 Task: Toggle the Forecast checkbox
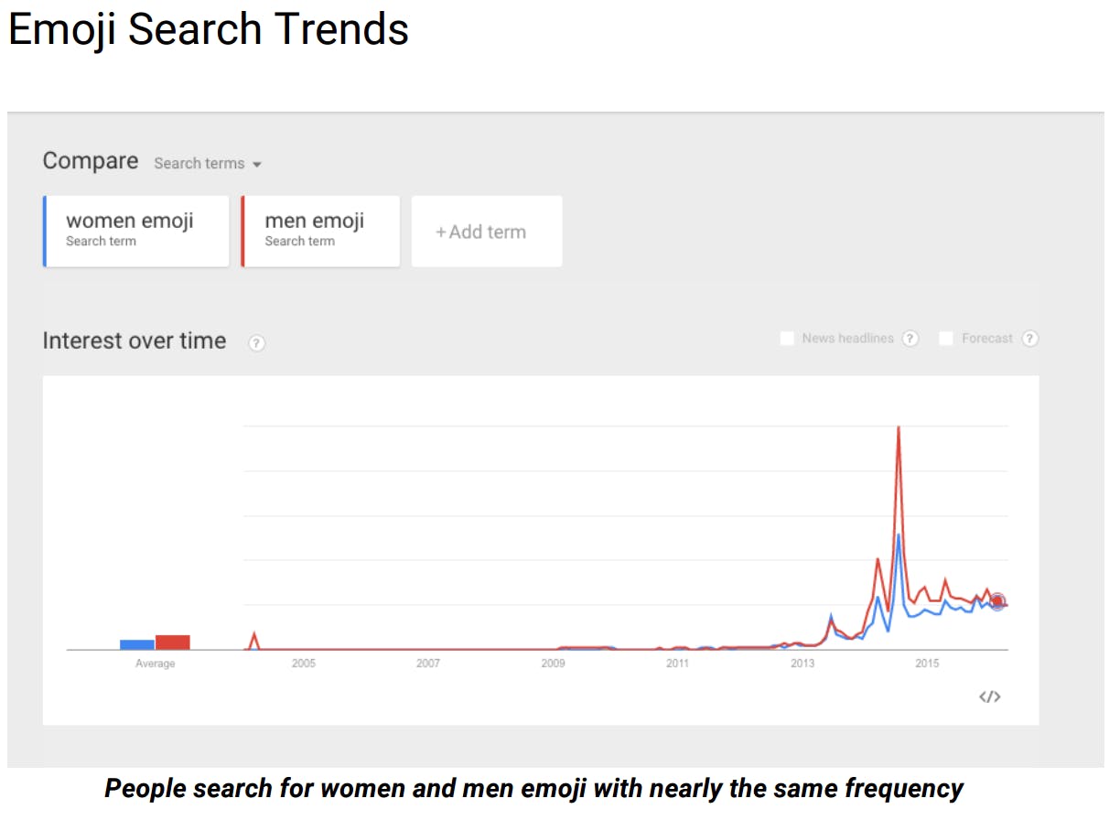pyautogui.click(x=946, y=339)
